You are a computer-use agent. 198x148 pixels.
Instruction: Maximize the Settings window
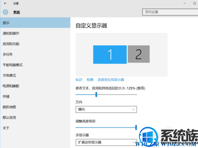pos(194,3)
